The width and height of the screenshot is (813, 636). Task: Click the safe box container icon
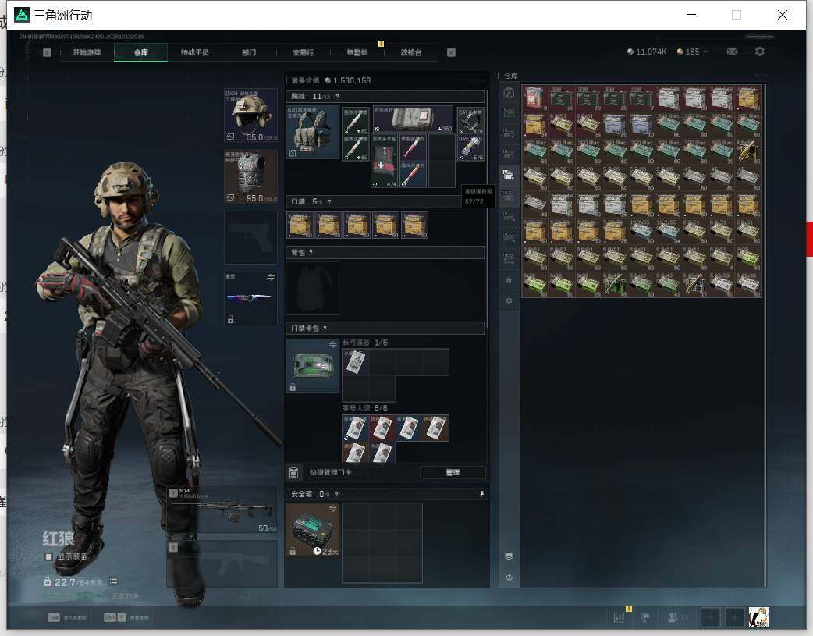[313, 530]
